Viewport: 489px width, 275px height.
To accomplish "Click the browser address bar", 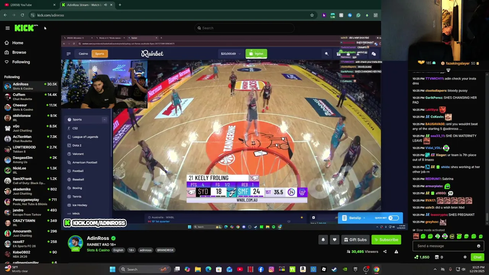I will [172, 15].
